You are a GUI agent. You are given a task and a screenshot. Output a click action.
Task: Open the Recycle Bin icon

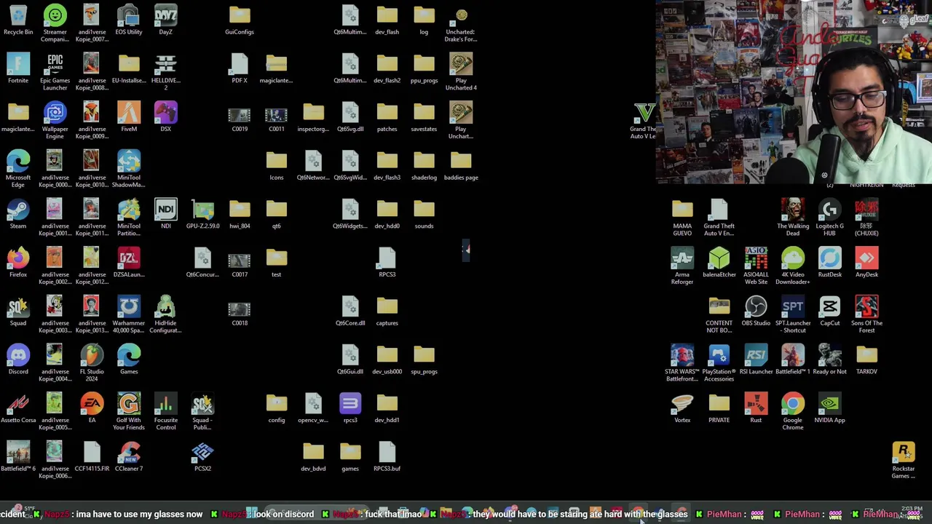coord(18,20)
